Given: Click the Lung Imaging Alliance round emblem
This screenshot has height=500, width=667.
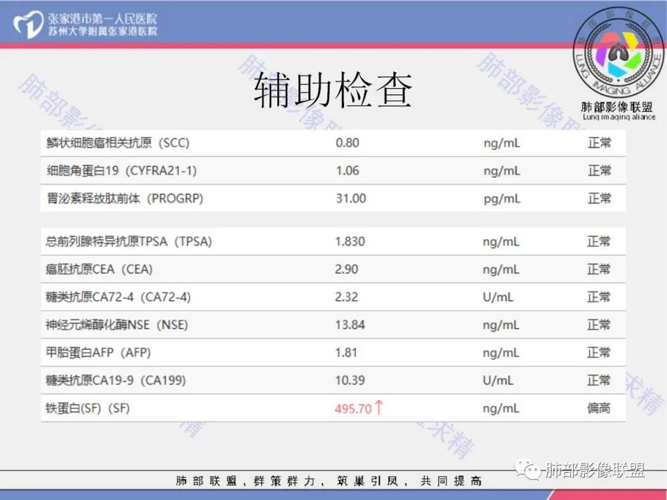Looking at the screenshot, I should tap(618, 52).
